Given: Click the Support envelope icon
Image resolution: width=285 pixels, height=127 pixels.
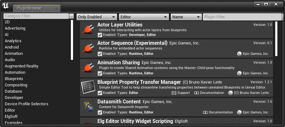Looking at the screenshot, I should 174,93.
